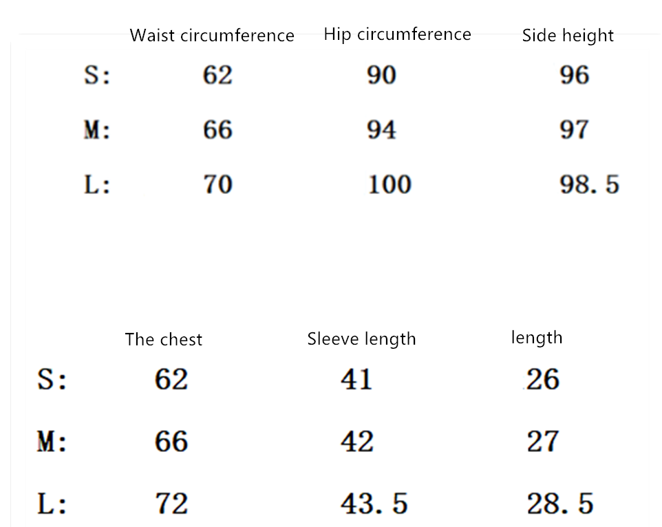Click length value 26 for size S
Viewport: 662px width, 527px height.
click(x=543, y=379)
